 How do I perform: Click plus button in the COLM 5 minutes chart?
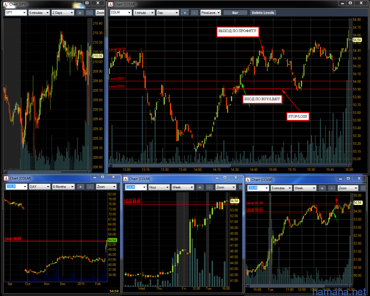click(x=322, y=188)
